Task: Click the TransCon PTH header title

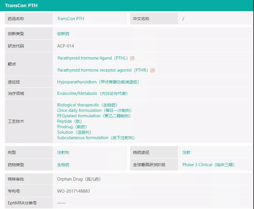Action: 21,5
